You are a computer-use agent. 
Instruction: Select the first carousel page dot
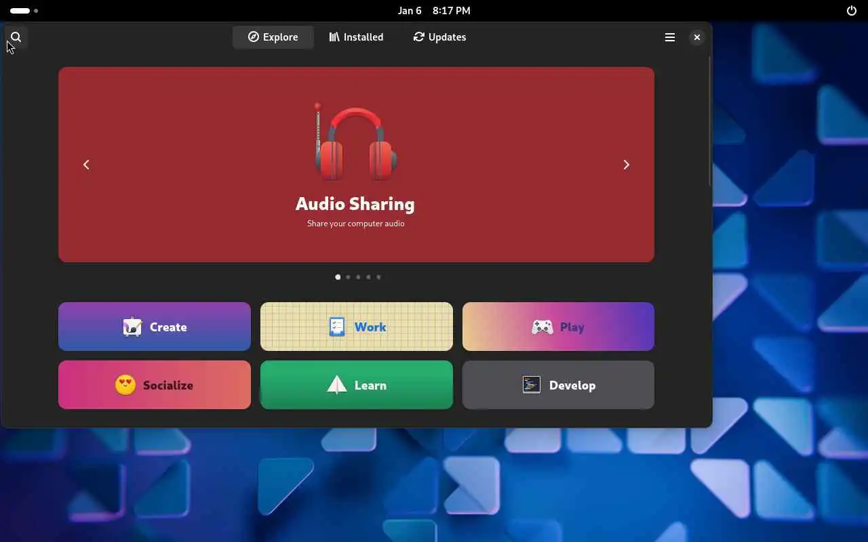(338, 277)
